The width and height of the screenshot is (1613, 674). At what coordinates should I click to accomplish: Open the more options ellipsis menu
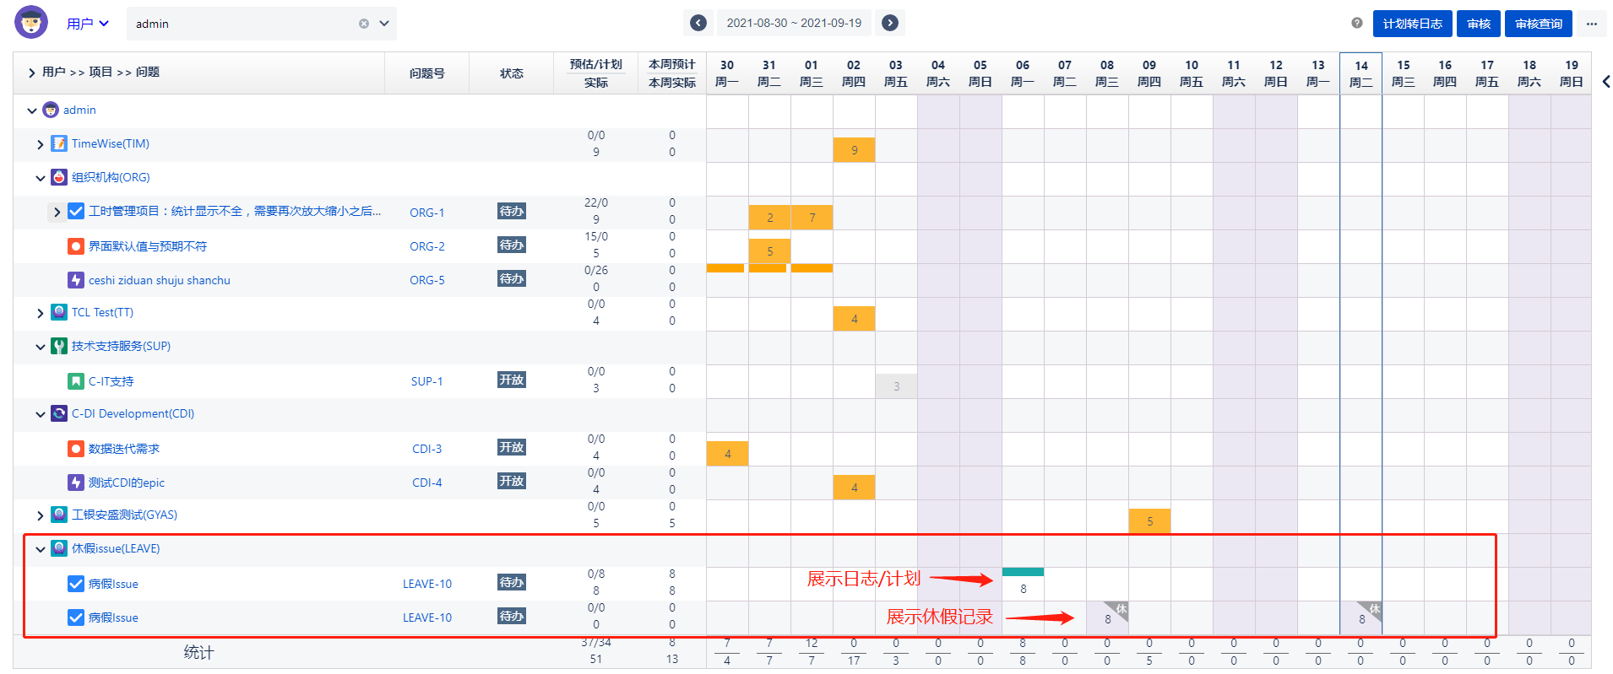pos(1591,24)
